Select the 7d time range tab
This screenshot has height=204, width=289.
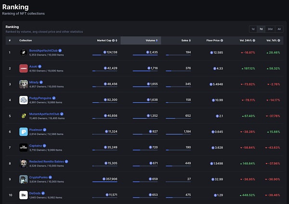click(x=261, y=29)
